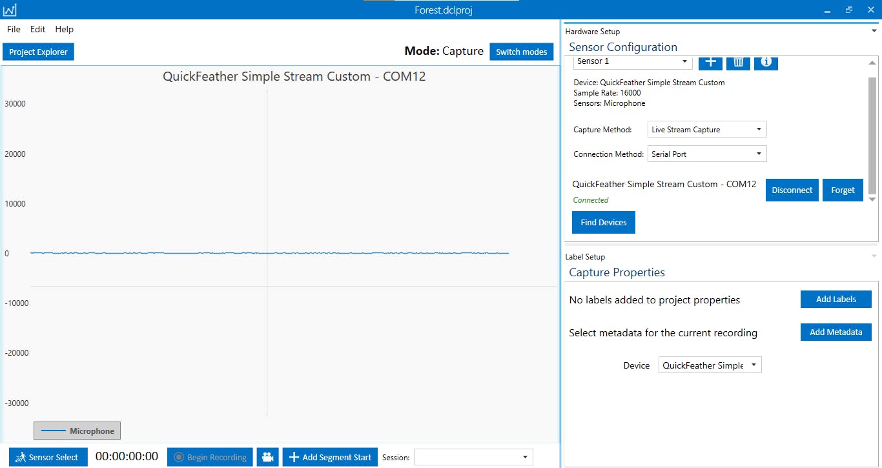Open the Device metadata dropdown
The height and width of the screenshot is (468, 882).
710,365
